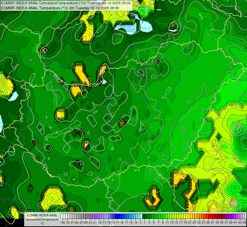
Task: Click the -5 legend tick label
Action: click(131, 223)
